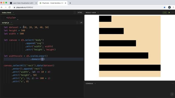Toggle the LIVE preview mode
The height and width of the screenshot is (98, 175).
165,13
